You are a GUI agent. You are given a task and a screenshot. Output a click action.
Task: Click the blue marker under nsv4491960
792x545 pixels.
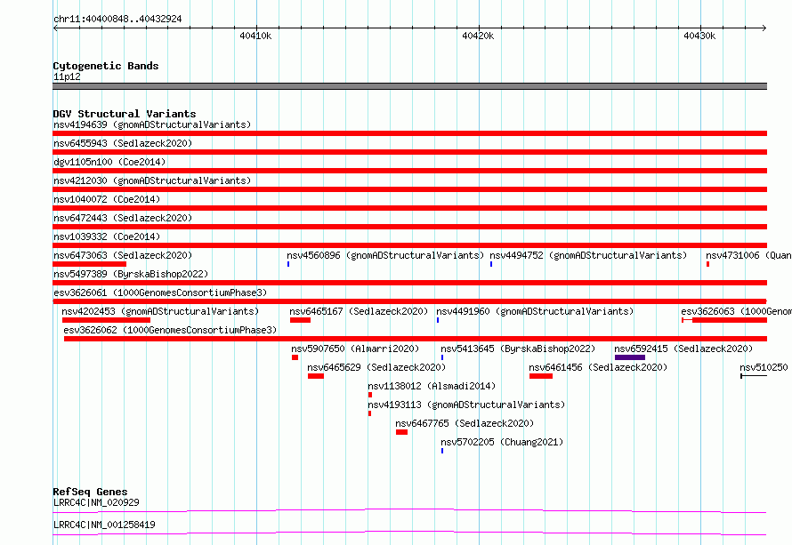point(438,320)
